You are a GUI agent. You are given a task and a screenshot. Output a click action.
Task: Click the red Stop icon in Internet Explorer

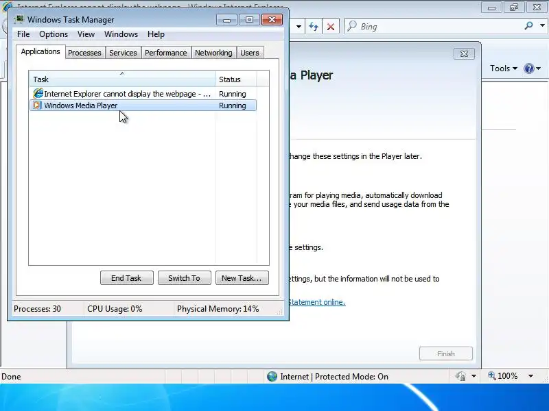point(331,27)
